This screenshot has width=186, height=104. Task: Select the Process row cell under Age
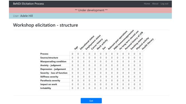(72, 54)
